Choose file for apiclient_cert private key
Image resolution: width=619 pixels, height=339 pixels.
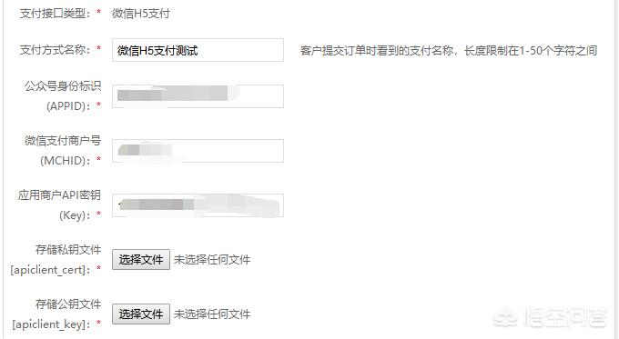tap(141, 259)
